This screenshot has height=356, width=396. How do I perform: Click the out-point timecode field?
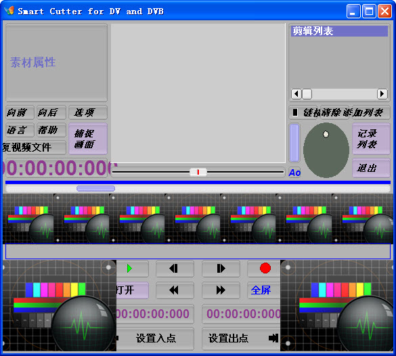242,314
